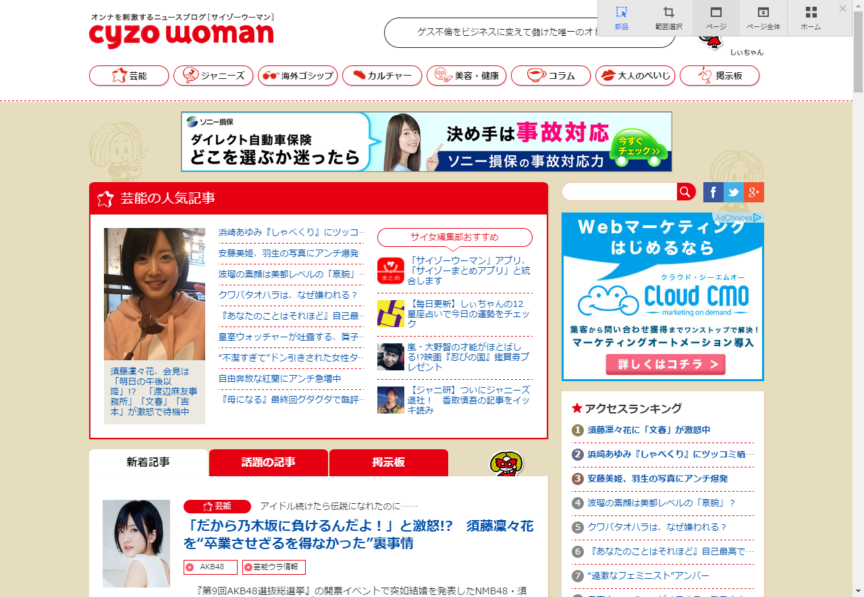The image size is (864, 597).
Task: Open 嵐・大野智 movie ticket present link
Action: 468,357
